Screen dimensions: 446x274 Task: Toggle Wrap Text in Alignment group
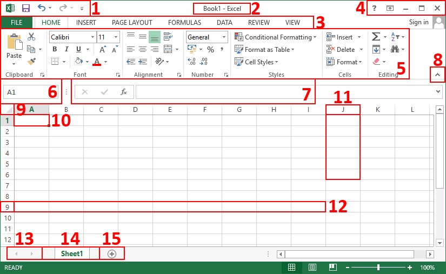(168, 37)
